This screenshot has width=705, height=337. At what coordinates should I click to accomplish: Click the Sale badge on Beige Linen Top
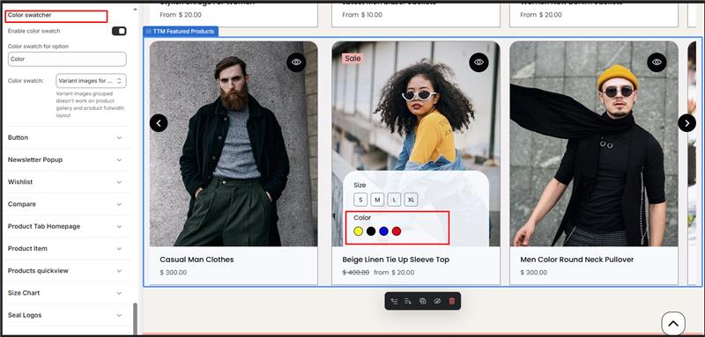pos(353,58)
